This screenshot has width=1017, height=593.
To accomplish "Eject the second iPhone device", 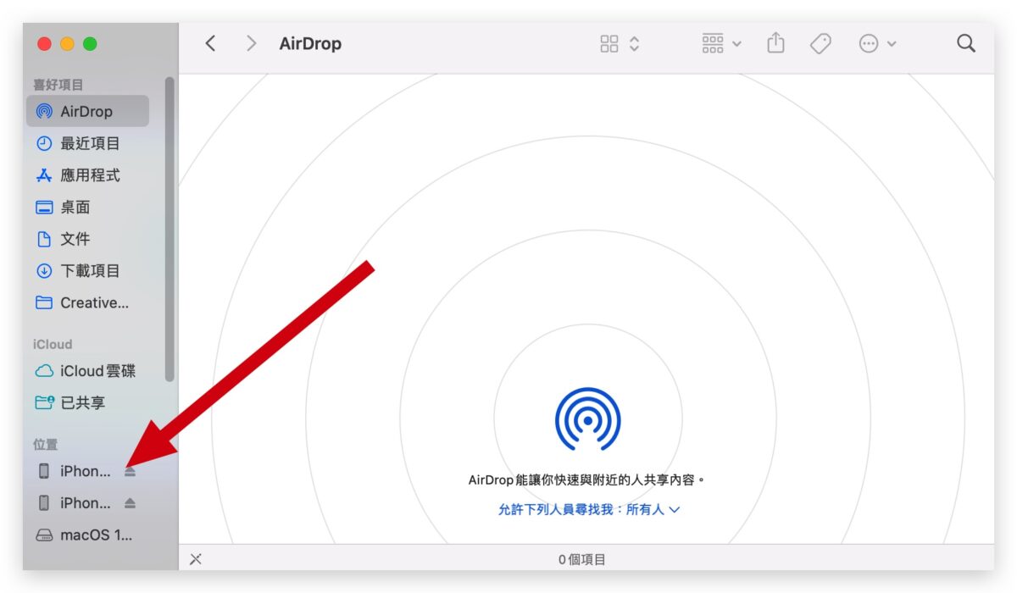I will tap(130, 503).
